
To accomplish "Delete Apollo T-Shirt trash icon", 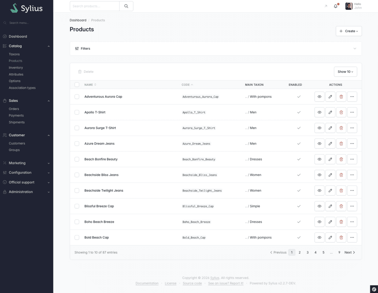I will pos(341,112).
